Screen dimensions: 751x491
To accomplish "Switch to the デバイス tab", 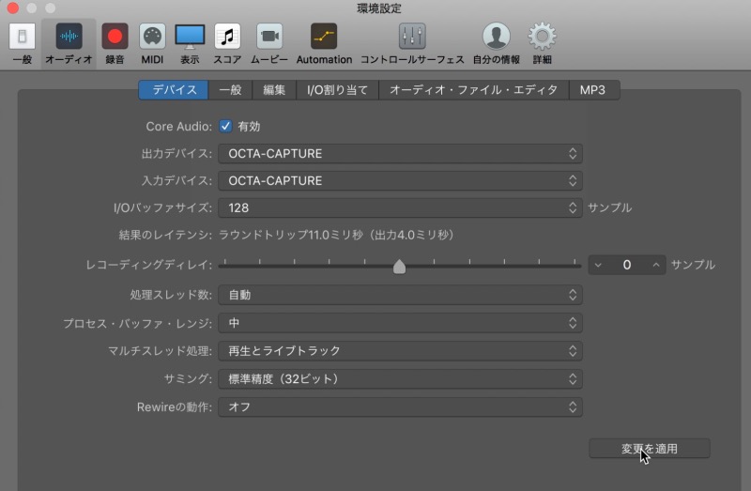I will click(174, 90).
